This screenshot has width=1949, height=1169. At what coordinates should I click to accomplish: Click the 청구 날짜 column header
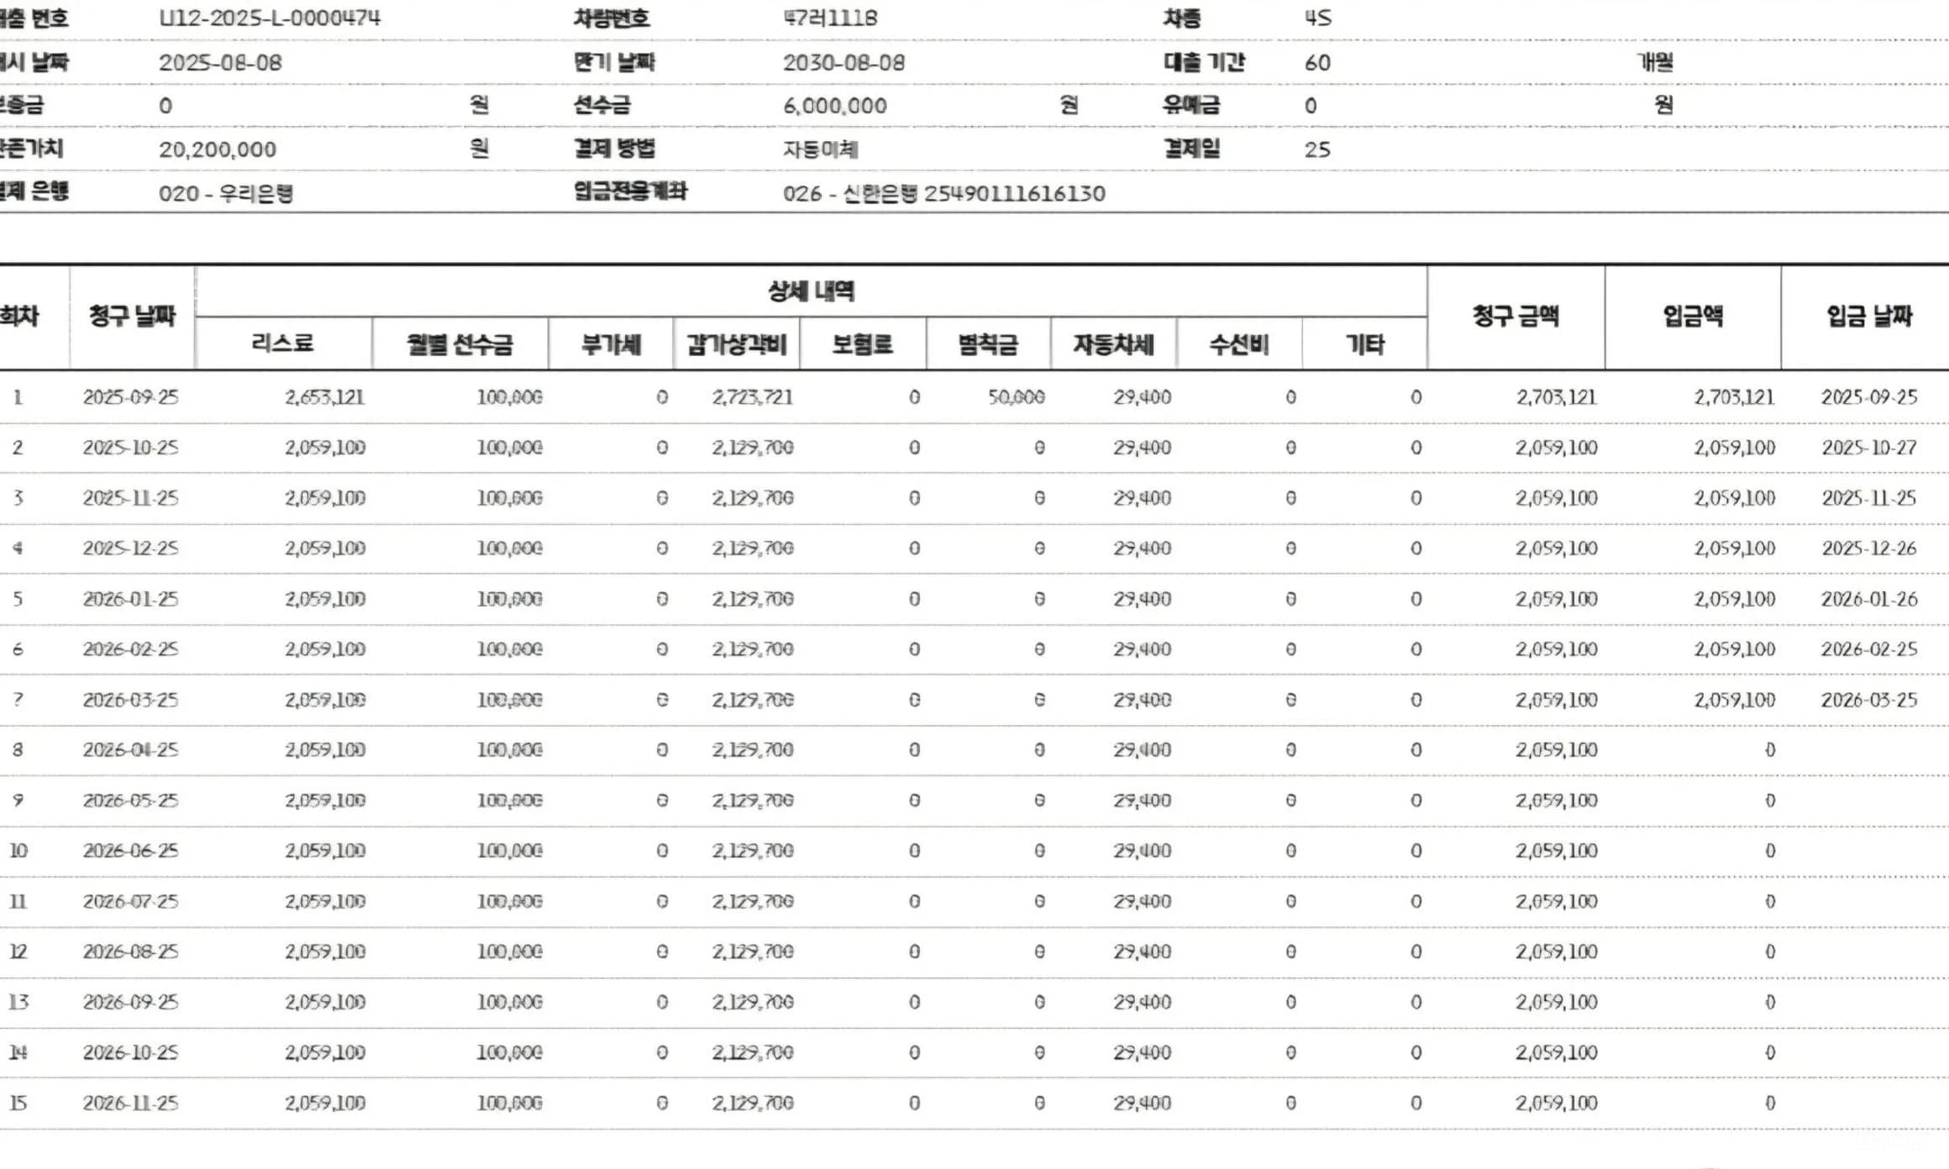coord(132,317)
